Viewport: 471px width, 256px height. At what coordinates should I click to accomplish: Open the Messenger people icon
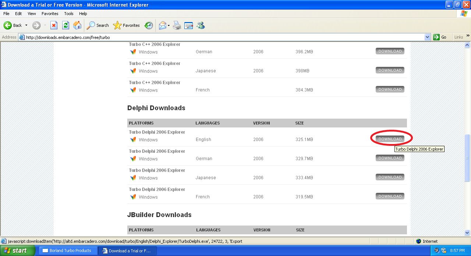201,25
